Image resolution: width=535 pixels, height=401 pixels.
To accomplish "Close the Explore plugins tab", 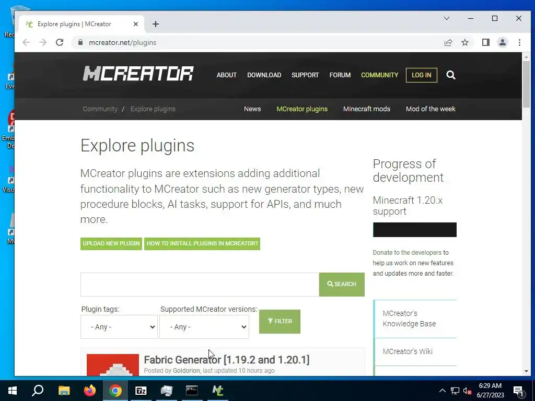I will (x=136, y=24).
